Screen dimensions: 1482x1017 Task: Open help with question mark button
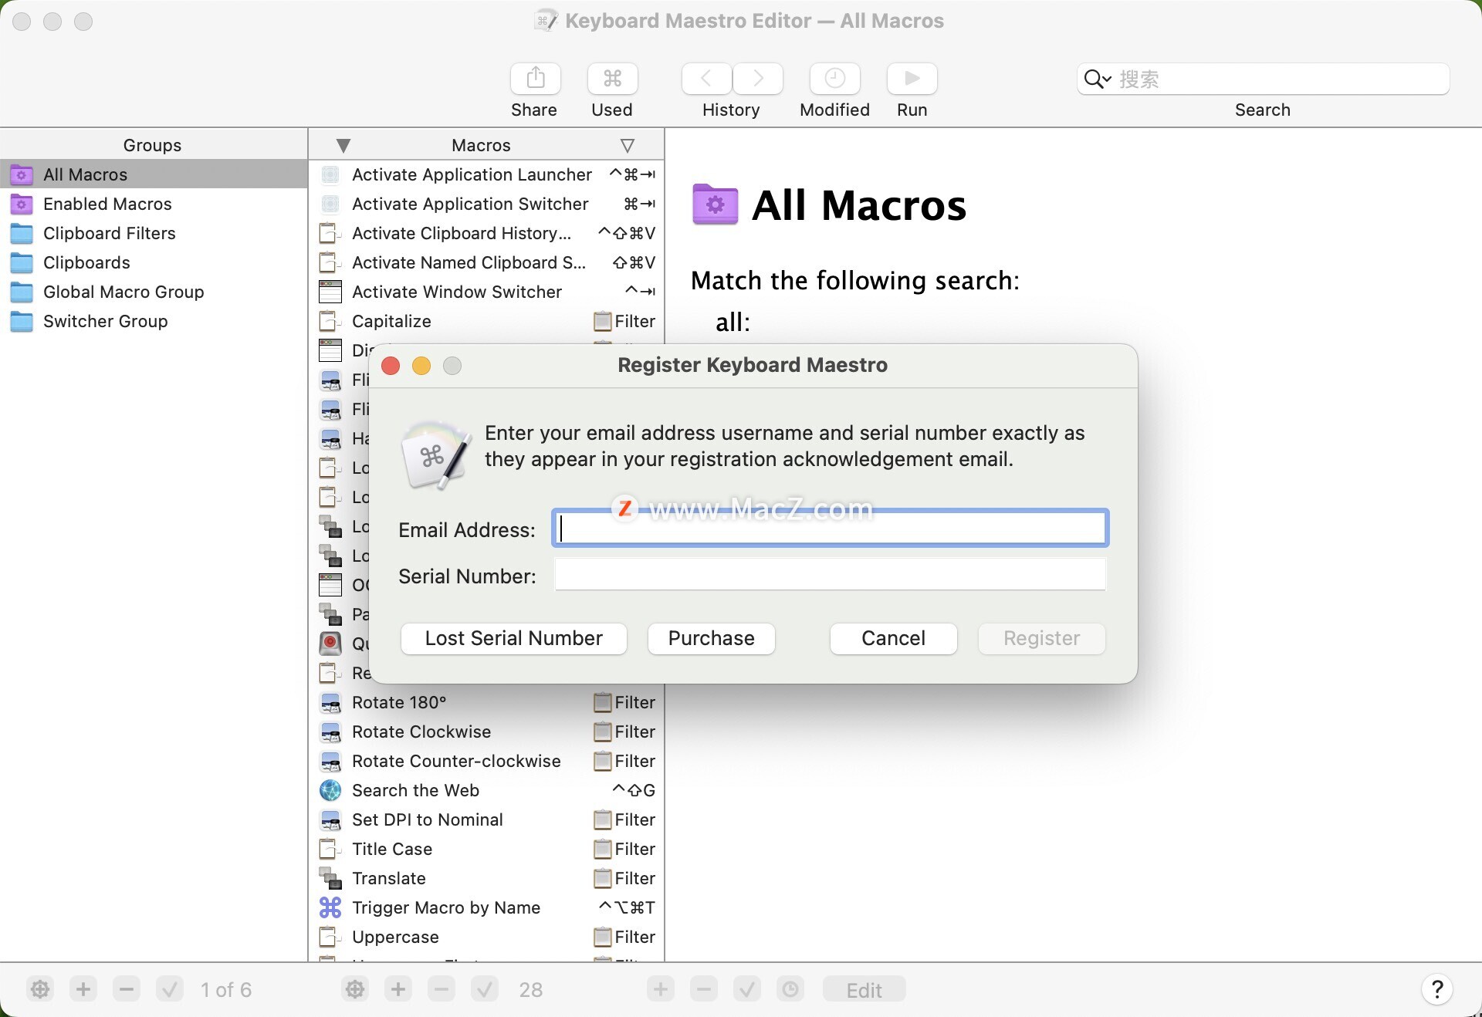point(1437,989)
